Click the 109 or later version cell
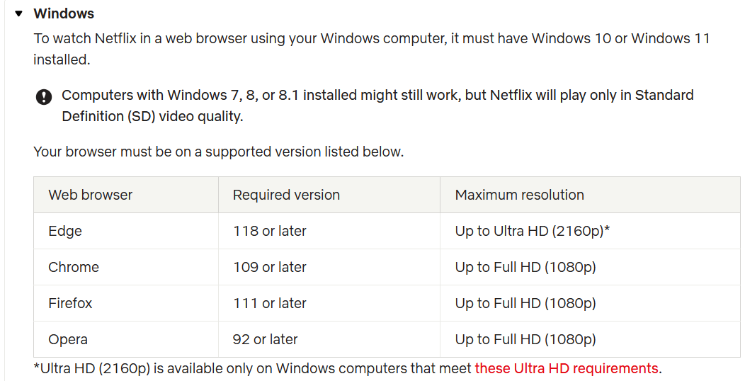The width and height of the screenshot is (745, 381). (x=329, y=267)
